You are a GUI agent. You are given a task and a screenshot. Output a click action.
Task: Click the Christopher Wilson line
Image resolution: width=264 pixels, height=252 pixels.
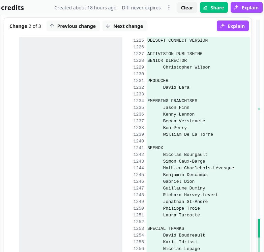(x=186, y=67)
